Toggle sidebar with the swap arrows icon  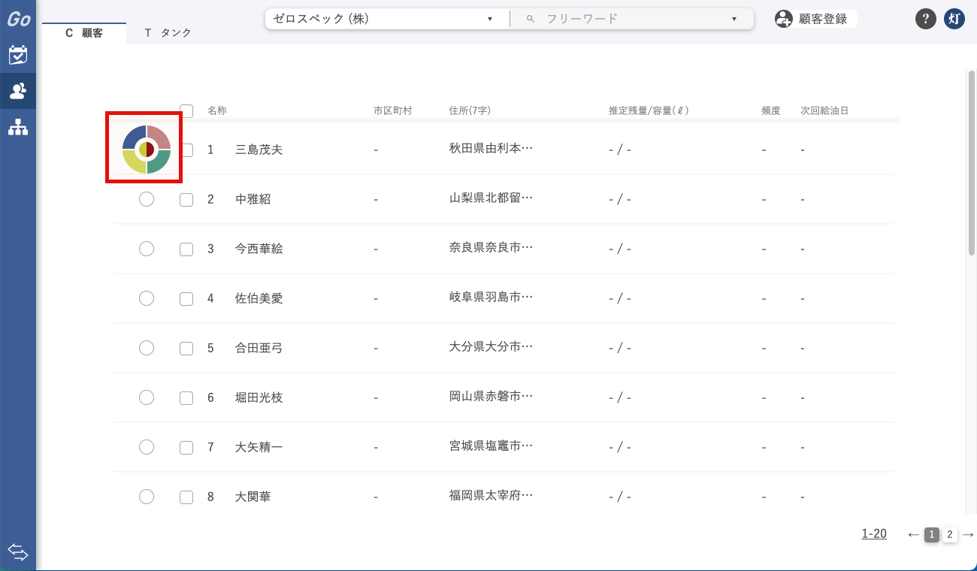click(x=18, y=553)
